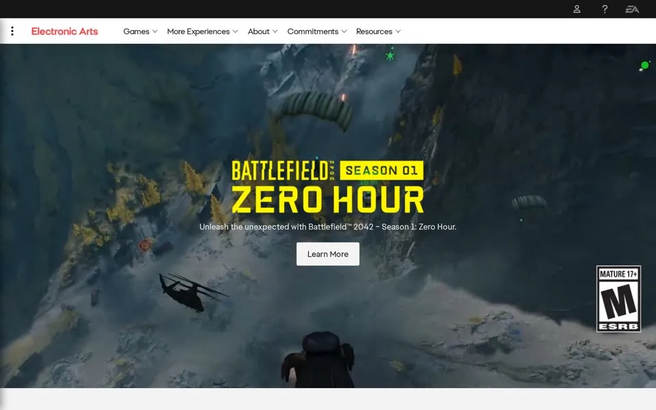Click the EA logo in the top bar
Image resolution: width=656 pixels, height=410 pixels.
(631, 9)
